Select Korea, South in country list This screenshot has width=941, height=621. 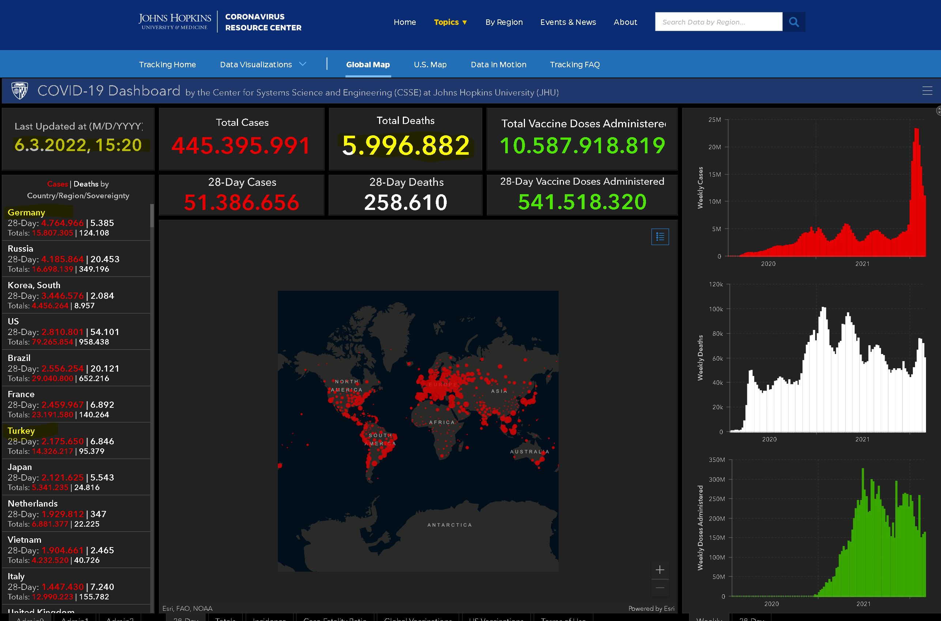coord(34,285)
